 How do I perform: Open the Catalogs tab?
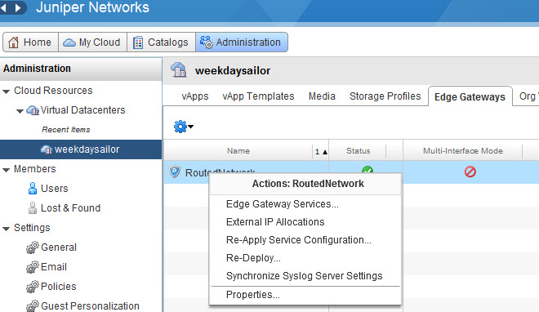[x=161, y=42]
